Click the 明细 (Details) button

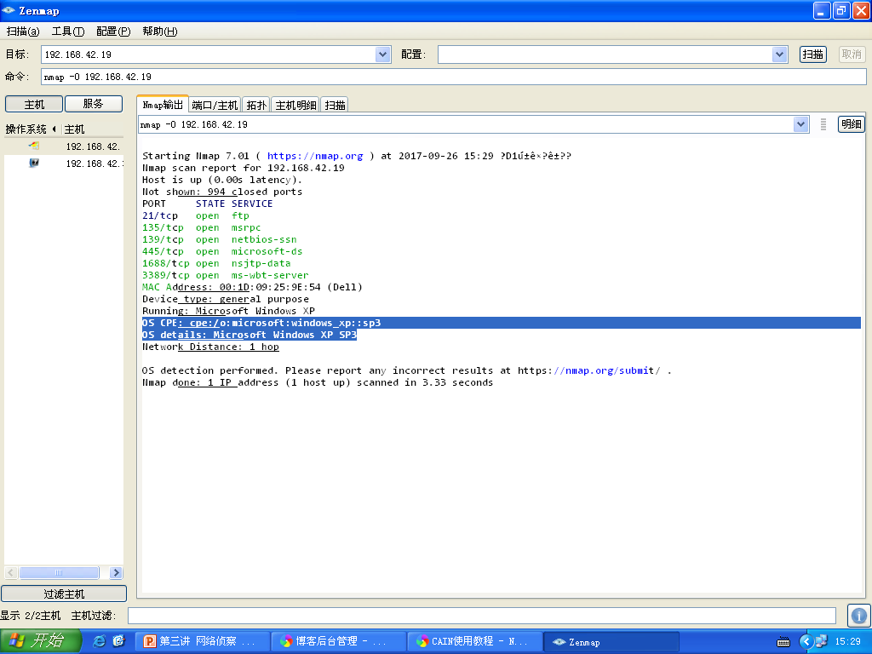[852, 124]
